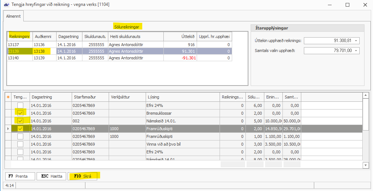Click the current-row arrow indicator beside Framrúðuskipti
Image resolution: width=373 pixels, height=191 pixels.
click(8, 129)
